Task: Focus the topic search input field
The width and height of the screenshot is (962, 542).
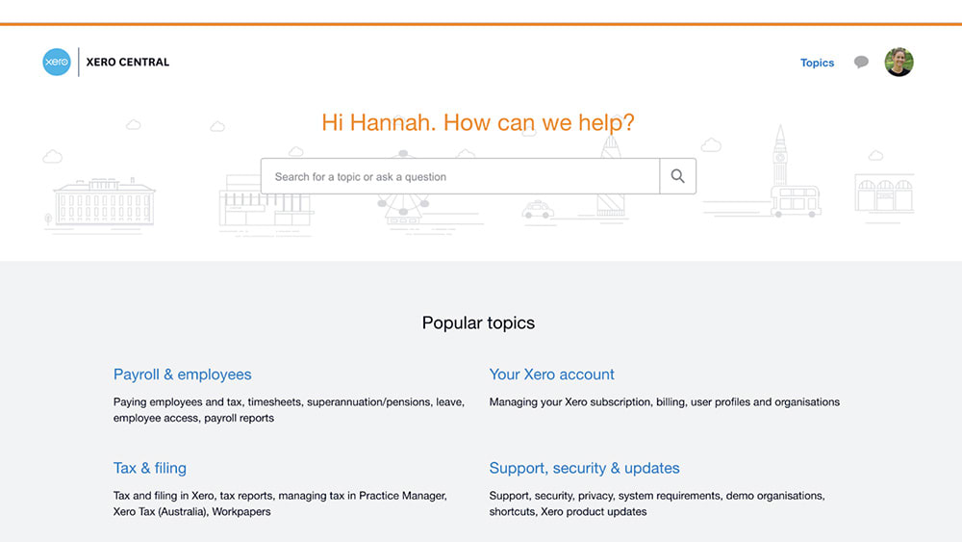Action: pos(460,177)
